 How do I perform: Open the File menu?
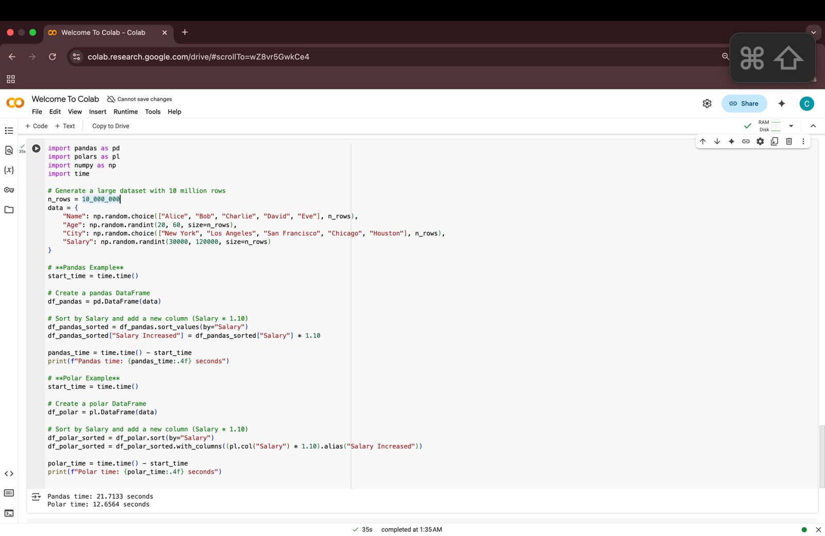click(x=37, y=112)
